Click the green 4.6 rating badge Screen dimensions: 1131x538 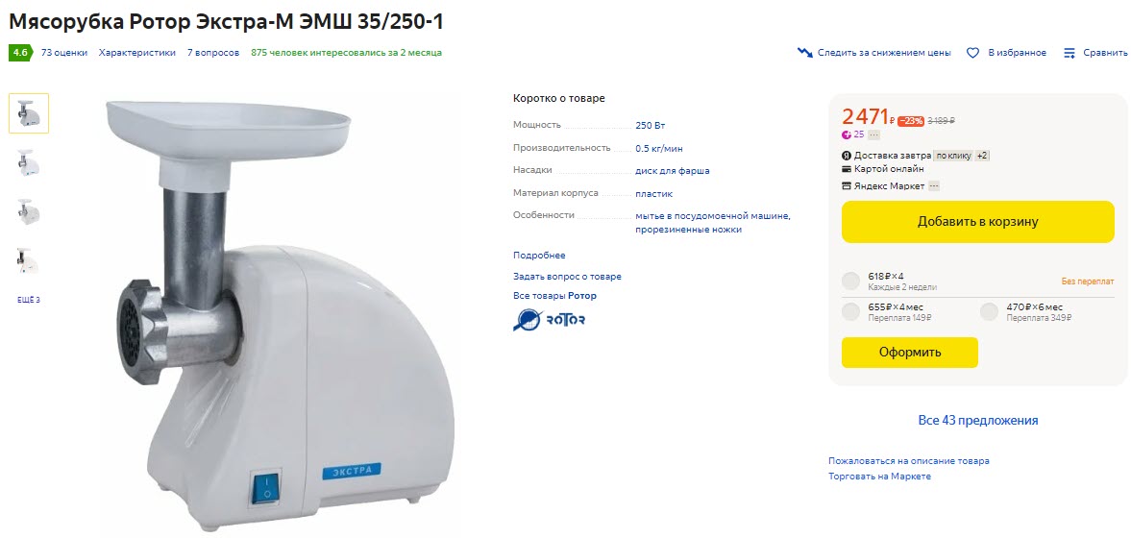20,53
